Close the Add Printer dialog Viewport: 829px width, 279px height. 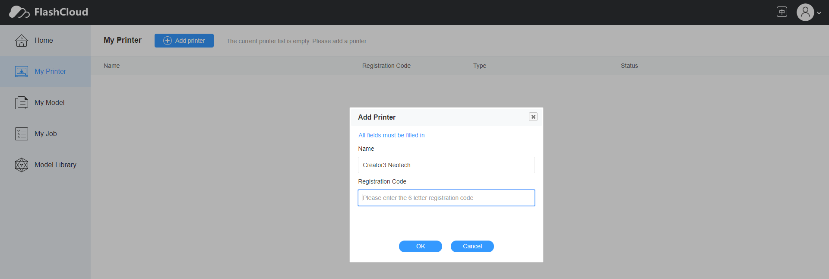(x=533, y=117)
